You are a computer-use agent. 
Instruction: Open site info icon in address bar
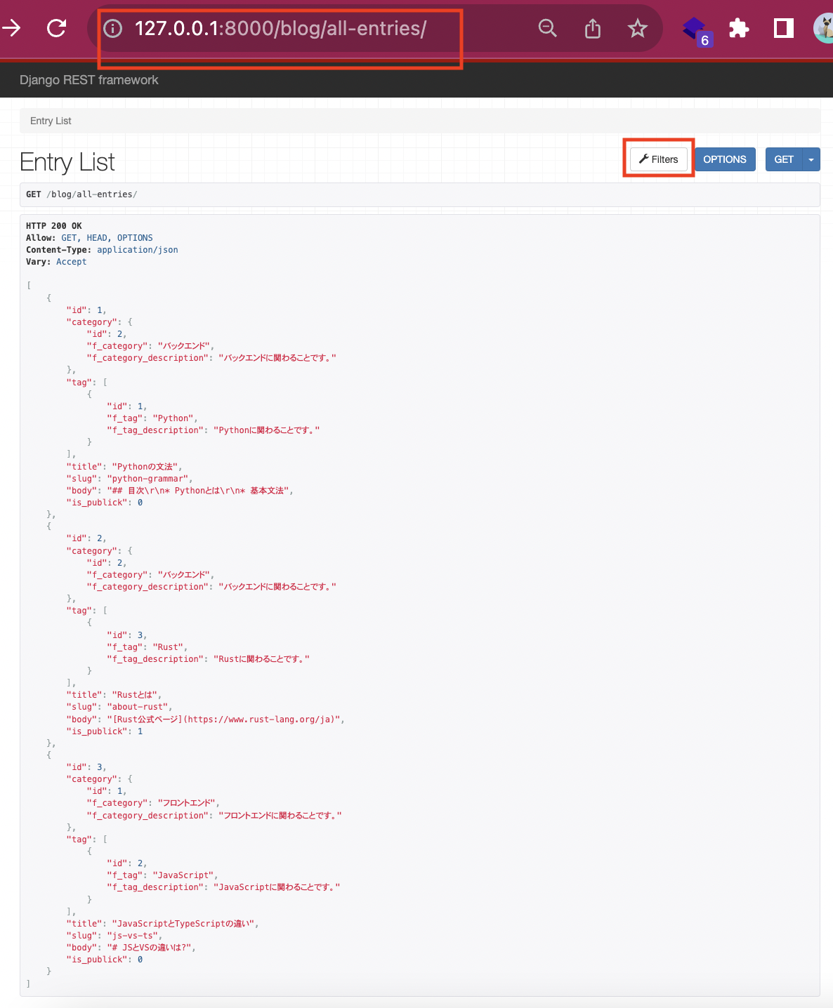coord(112,28)
